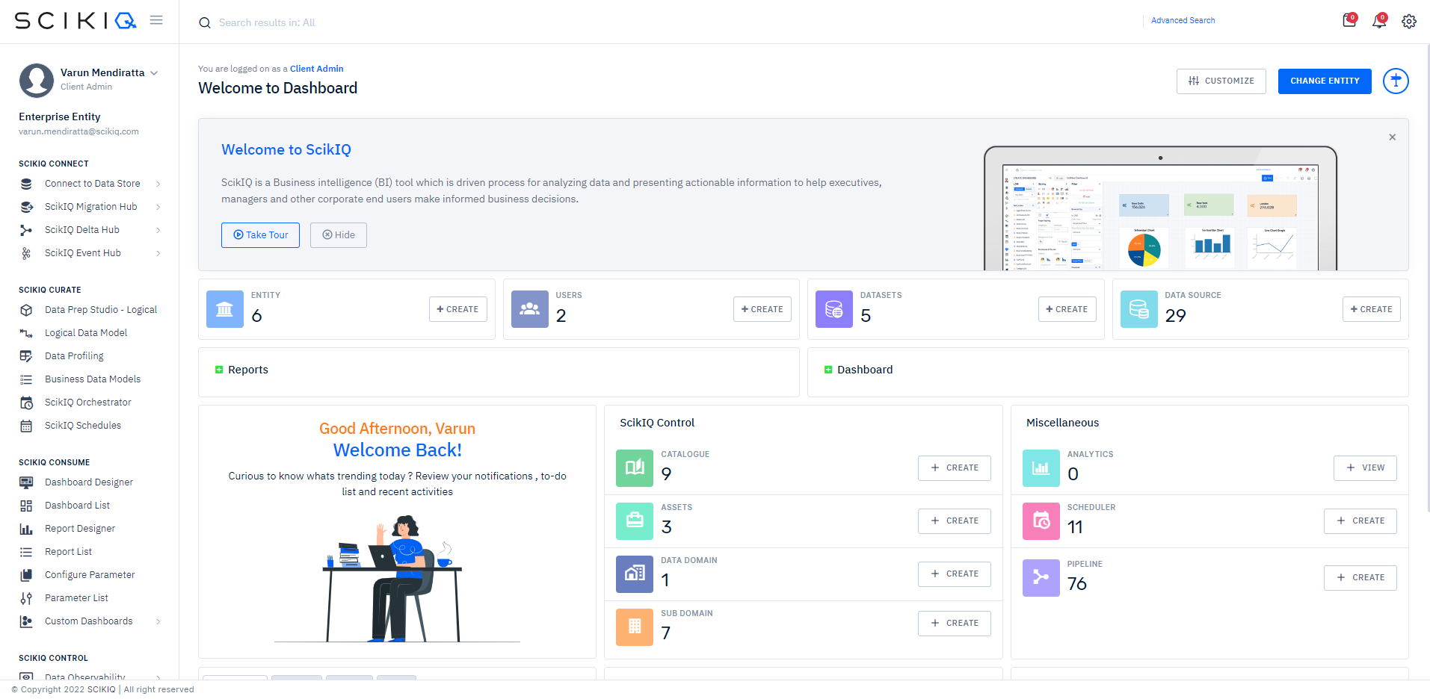This screenshot has height=699, width=1430.
Task: Expand SciKIQ Event Hub submenu
Action: click(158, 253)
